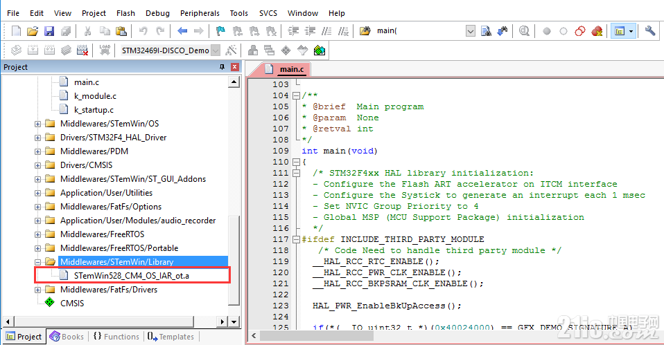The image size is (664, 345).
Task: Rebuild all target files from toolbar
Action: point(49,50)
